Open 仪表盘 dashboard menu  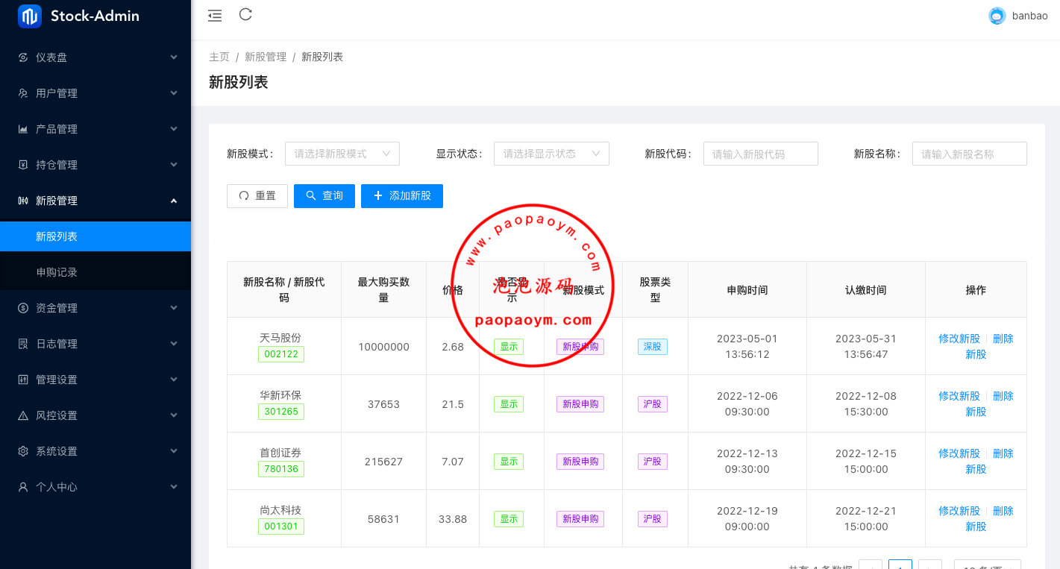pos(95,57)
